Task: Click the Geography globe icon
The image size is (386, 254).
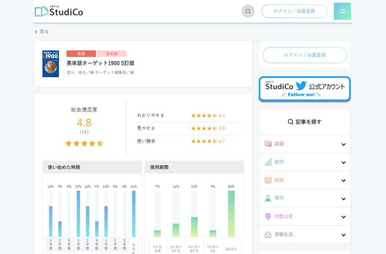Action: click(x=268, y=216)
